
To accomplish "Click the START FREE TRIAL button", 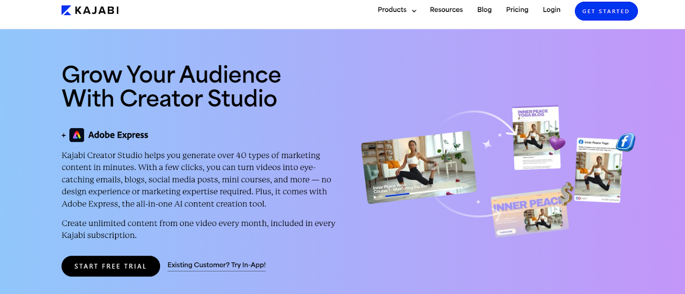I will (x=110, y=266).
